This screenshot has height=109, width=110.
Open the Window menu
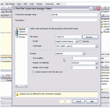pos(40,4)
